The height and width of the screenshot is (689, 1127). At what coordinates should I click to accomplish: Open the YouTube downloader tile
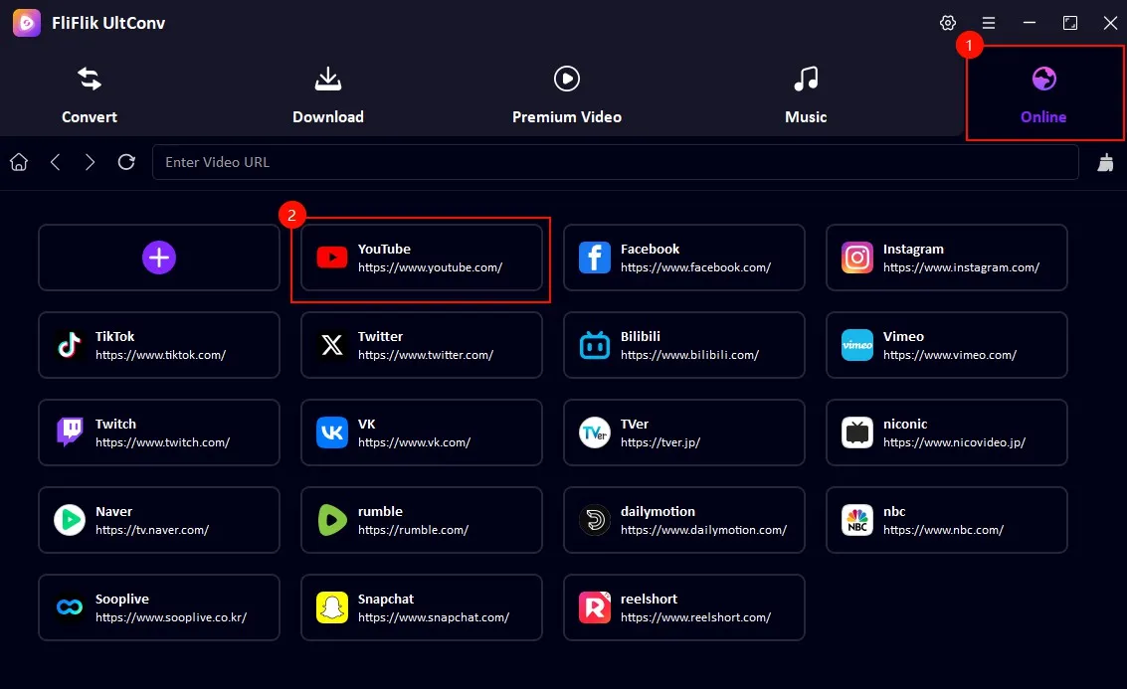(421, 258)
